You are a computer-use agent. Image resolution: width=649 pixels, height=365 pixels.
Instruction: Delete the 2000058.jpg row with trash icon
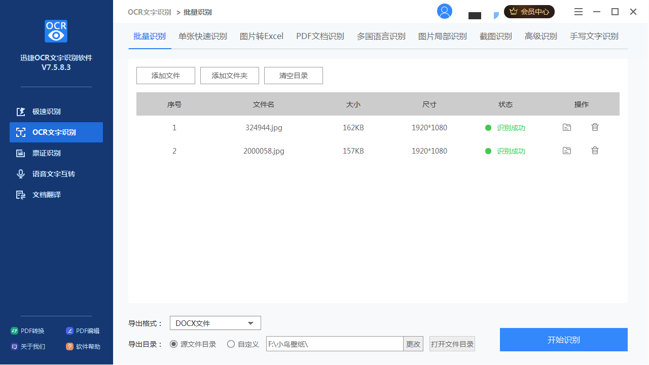(595, 151)
